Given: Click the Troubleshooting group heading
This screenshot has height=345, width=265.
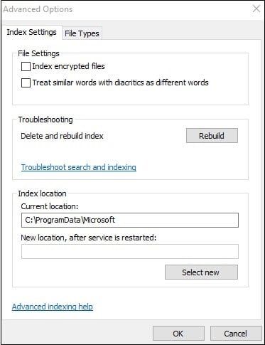Looking at the screenshot, I should 45,120.
